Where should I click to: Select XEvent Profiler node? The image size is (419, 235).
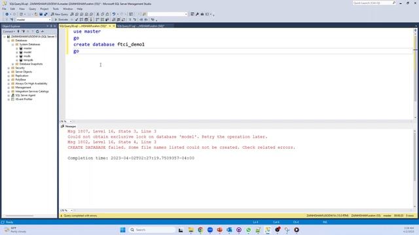point(24,99)
